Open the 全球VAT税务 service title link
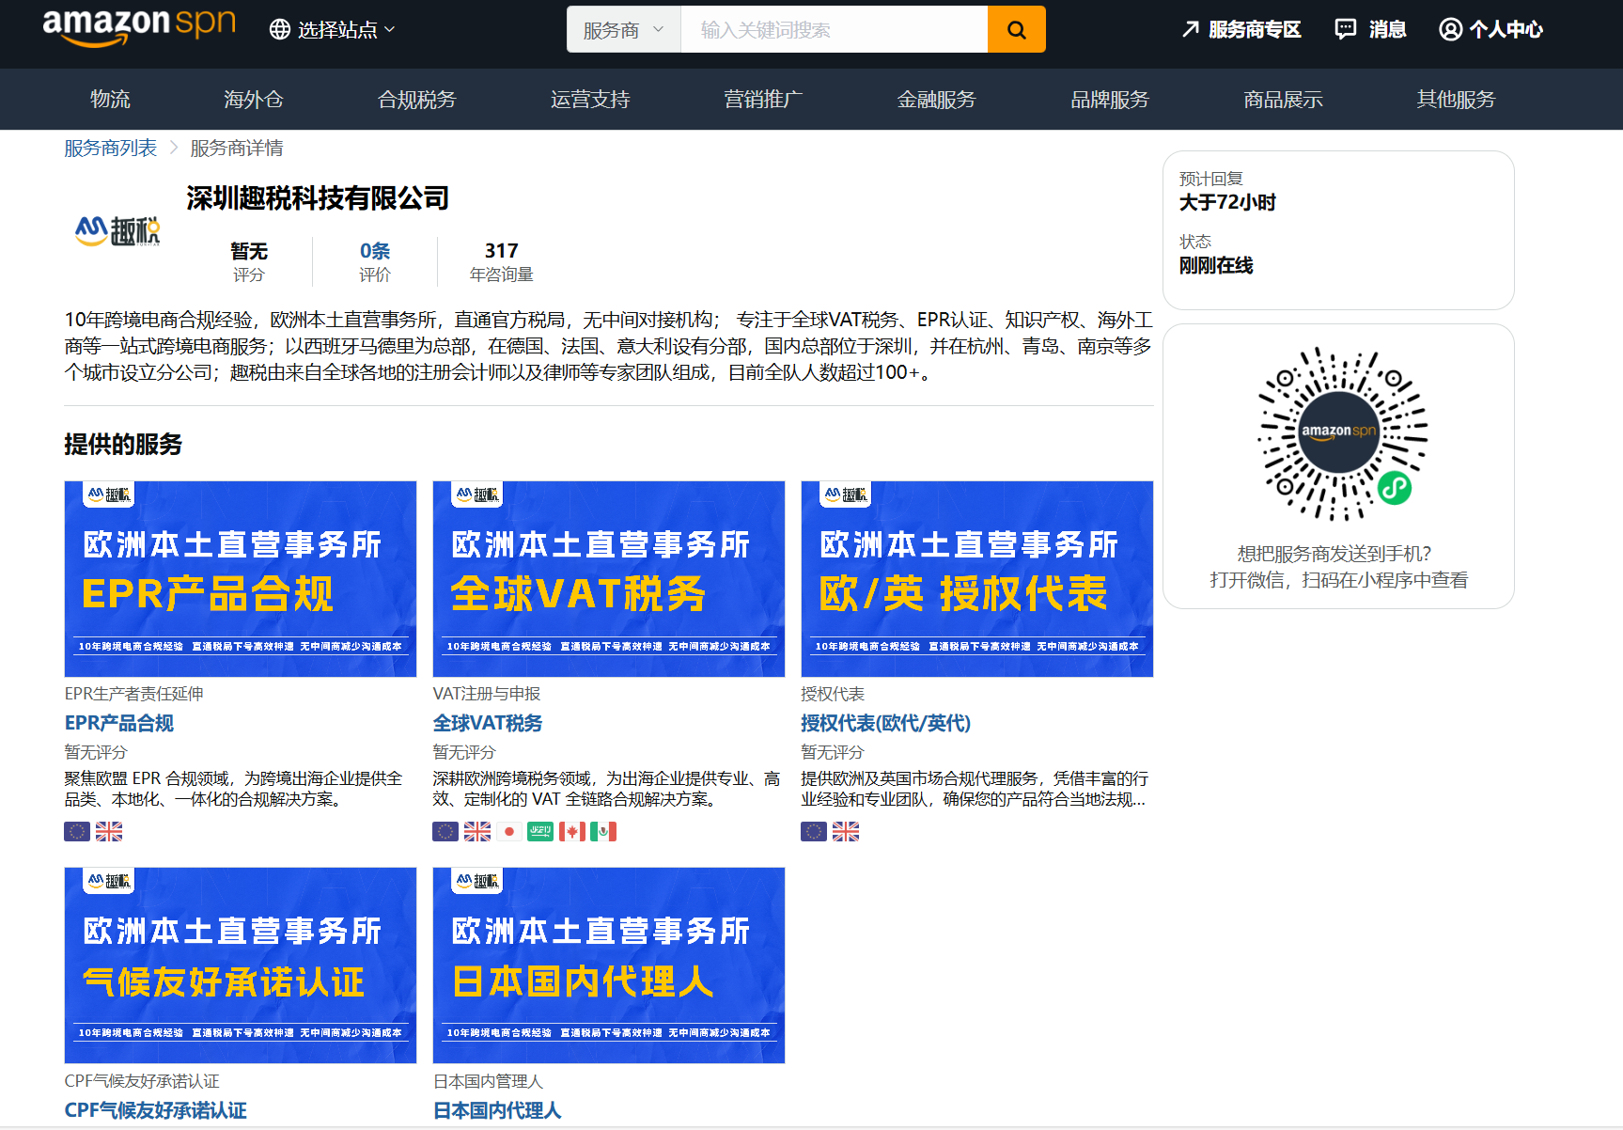The height and width of the screenshot is (1130, 1623). 487,723
